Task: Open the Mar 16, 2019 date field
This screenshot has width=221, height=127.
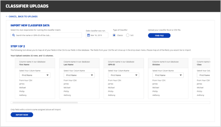Action: tap(97, 35)
